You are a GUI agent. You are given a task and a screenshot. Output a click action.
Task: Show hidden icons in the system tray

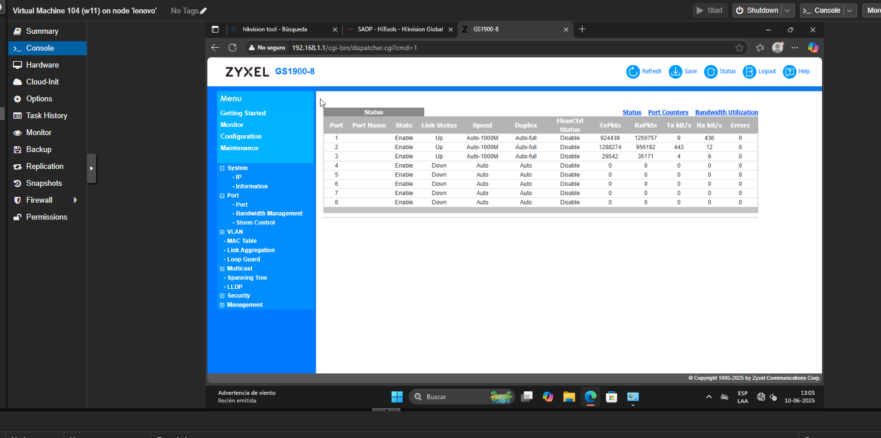tap(708, 397)
